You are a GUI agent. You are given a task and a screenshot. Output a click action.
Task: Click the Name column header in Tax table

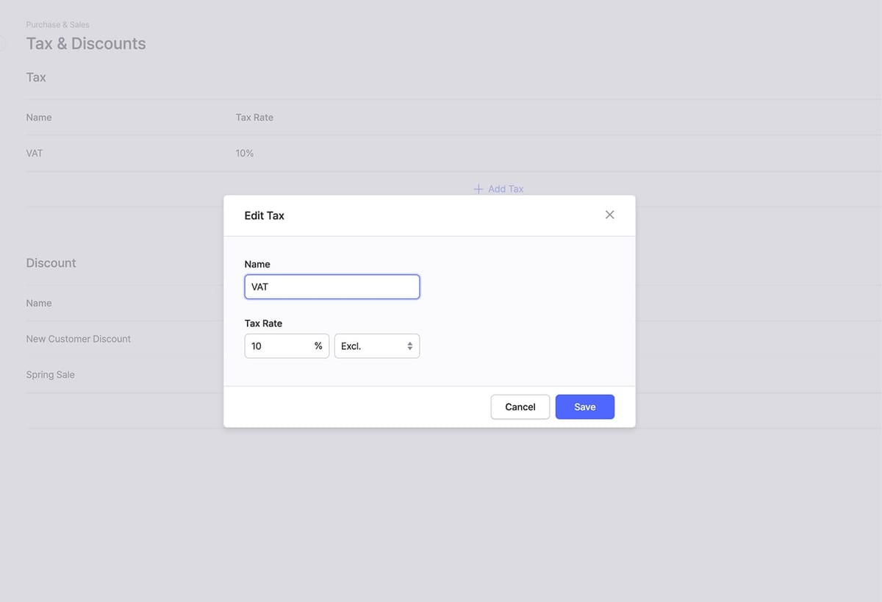(x=38, y=117)
